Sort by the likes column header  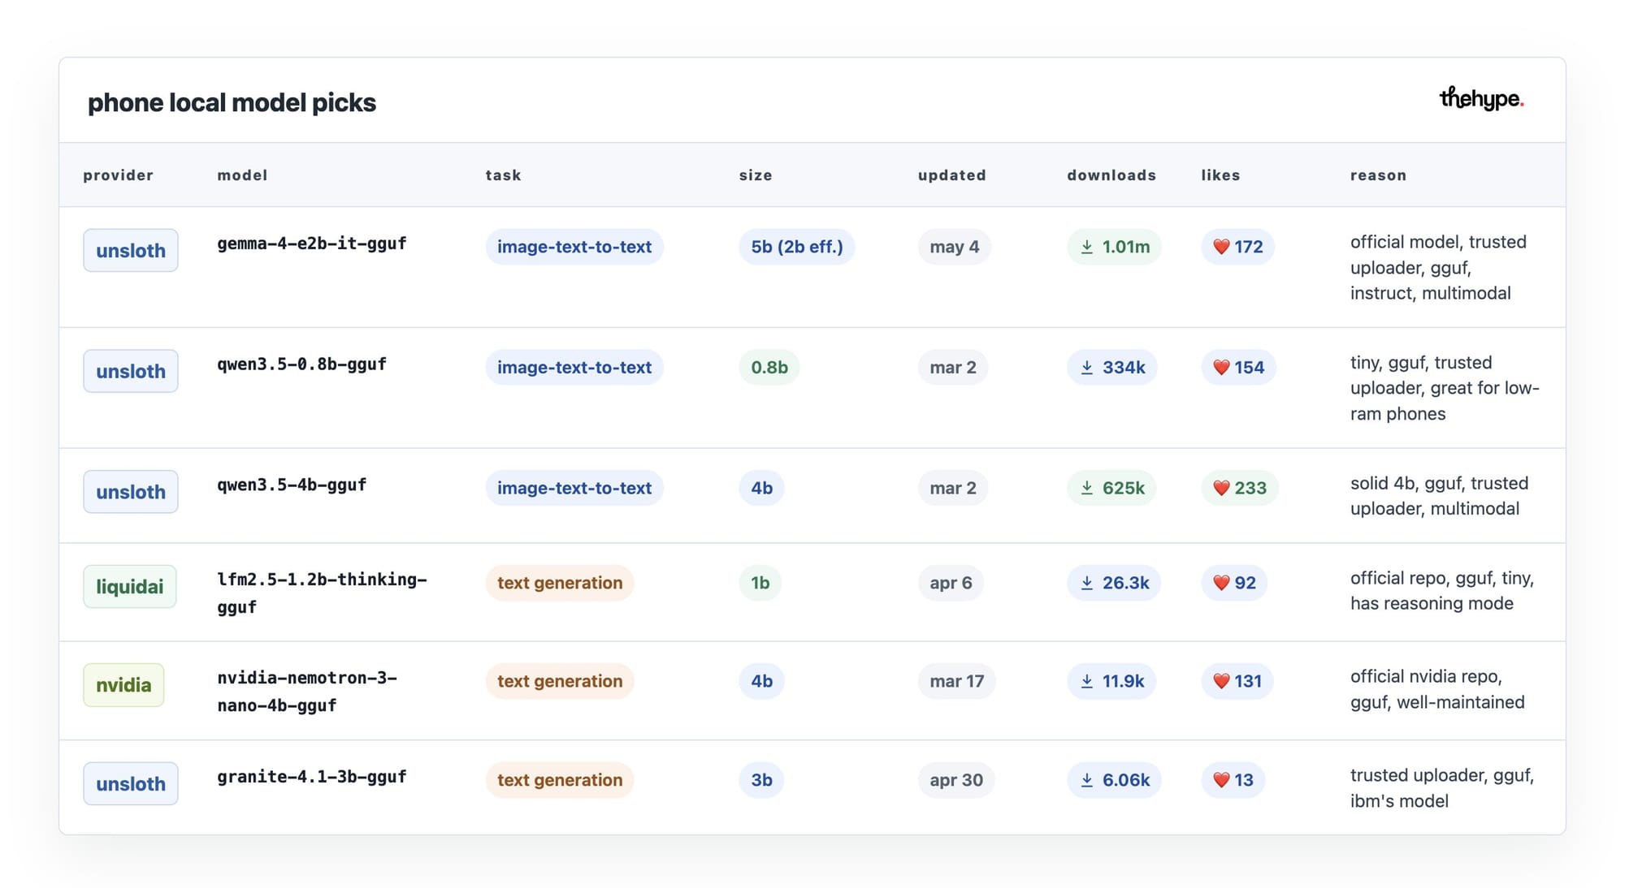point(1220,175)
